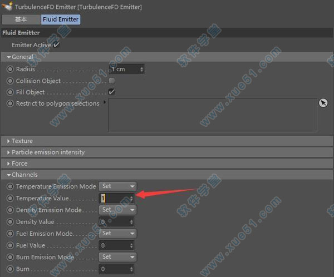334x277 pixels.
Task: Switch to the 基本 tab
Action: [21, 19]
